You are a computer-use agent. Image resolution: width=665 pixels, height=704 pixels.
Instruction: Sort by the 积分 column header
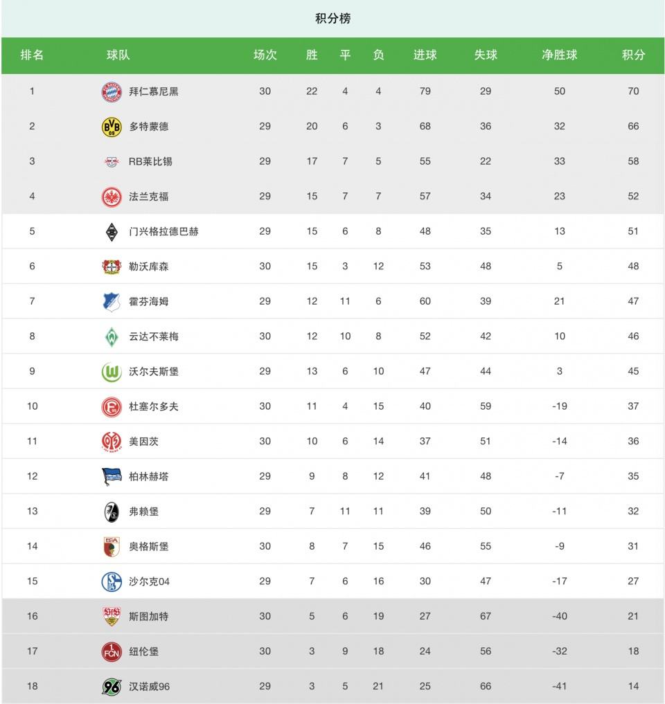[634, 55]
